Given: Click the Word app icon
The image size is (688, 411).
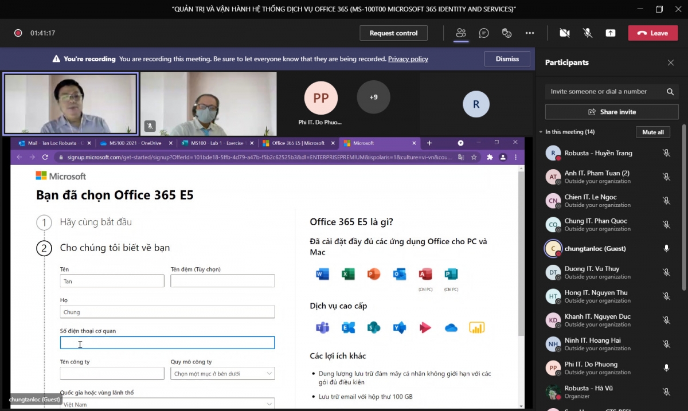Looking at the screenshot, I should [322, 274].
